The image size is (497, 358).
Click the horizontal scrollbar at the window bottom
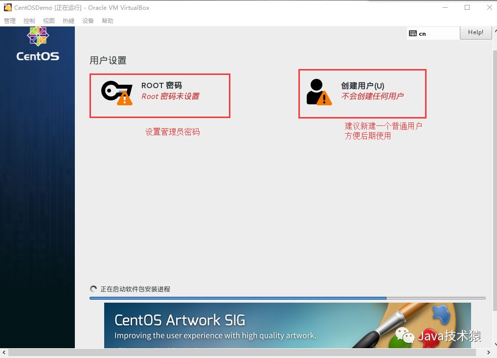(x=242, y=353)
